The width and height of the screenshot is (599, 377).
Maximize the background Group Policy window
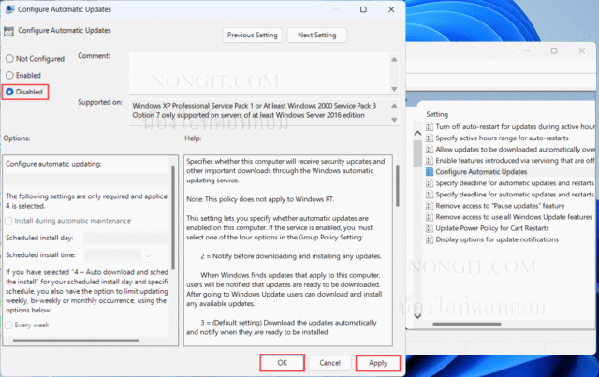pyautogui.click(x=554, y=51)
